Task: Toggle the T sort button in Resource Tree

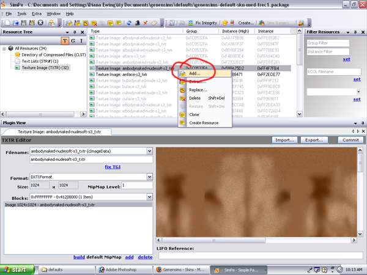Action: (65, 41)
